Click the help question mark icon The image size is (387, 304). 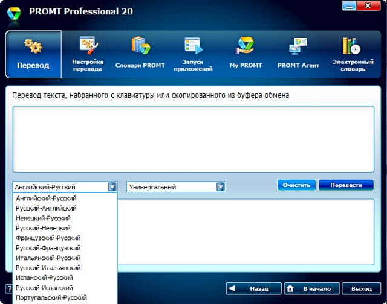[x=9, y=288]
